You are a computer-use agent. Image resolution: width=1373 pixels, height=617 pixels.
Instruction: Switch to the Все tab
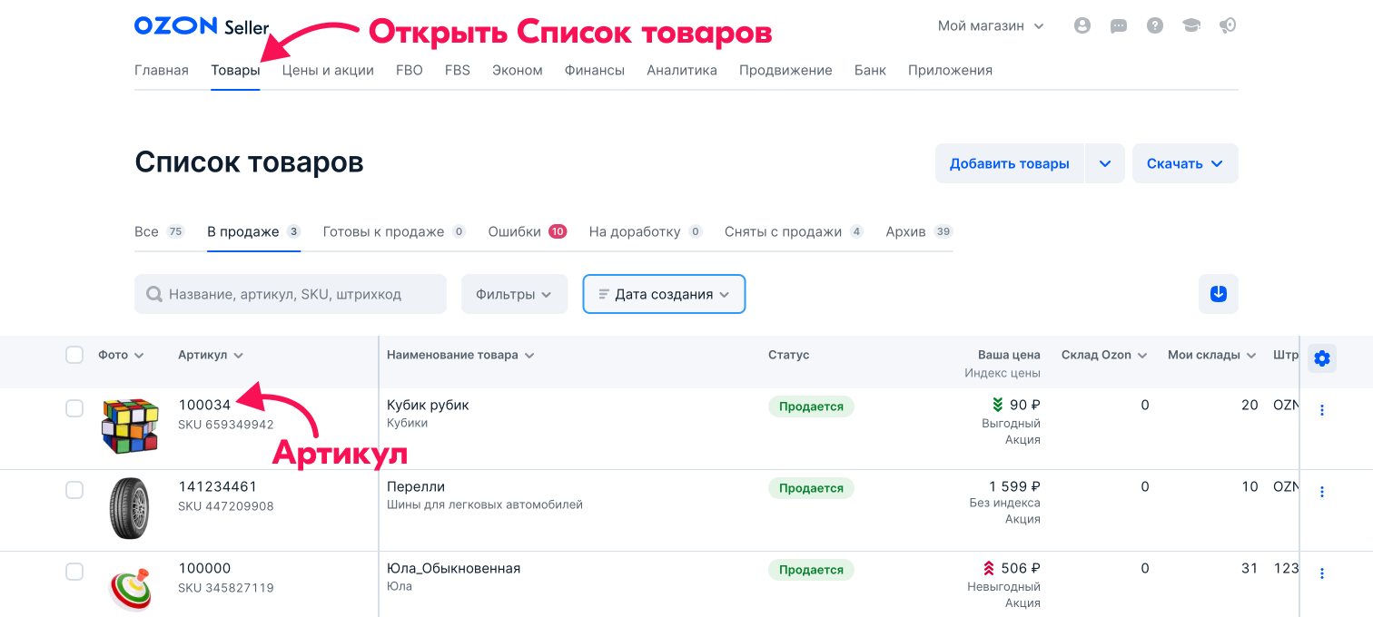click(160, 231)
